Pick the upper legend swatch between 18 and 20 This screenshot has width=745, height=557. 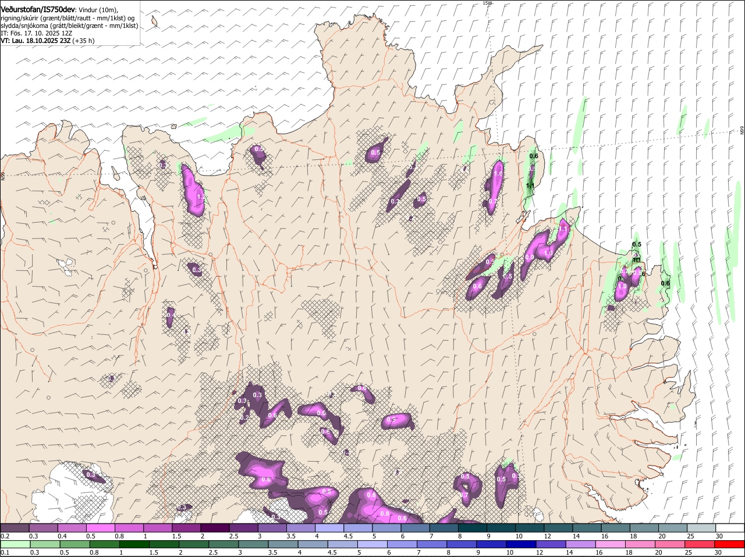pyautogui.click(x=643, y=528)
